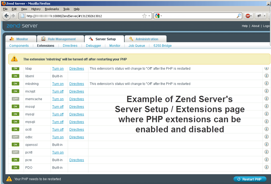Screen dimensions: 271x184
Task: Click the forward navigation arrow in Firefox
Action: 13,16
